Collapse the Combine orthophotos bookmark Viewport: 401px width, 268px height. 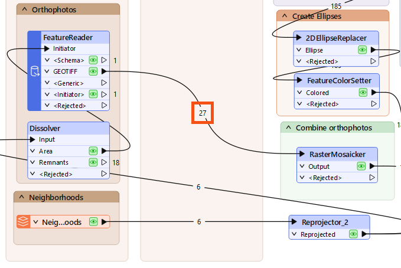tap(288, 128)
